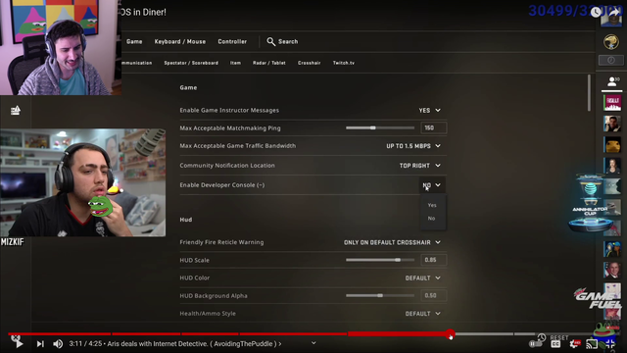The image size is (627, 353).
Task: Toggle YouTube autoplay switch
Action: point(535,343)
